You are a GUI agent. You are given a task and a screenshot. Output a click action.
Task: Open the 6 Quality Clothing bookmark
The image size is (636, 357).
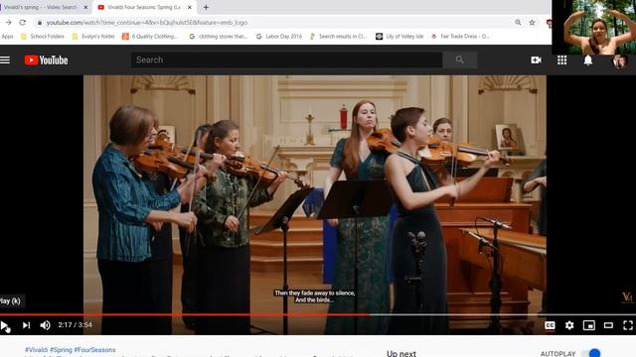150,37
